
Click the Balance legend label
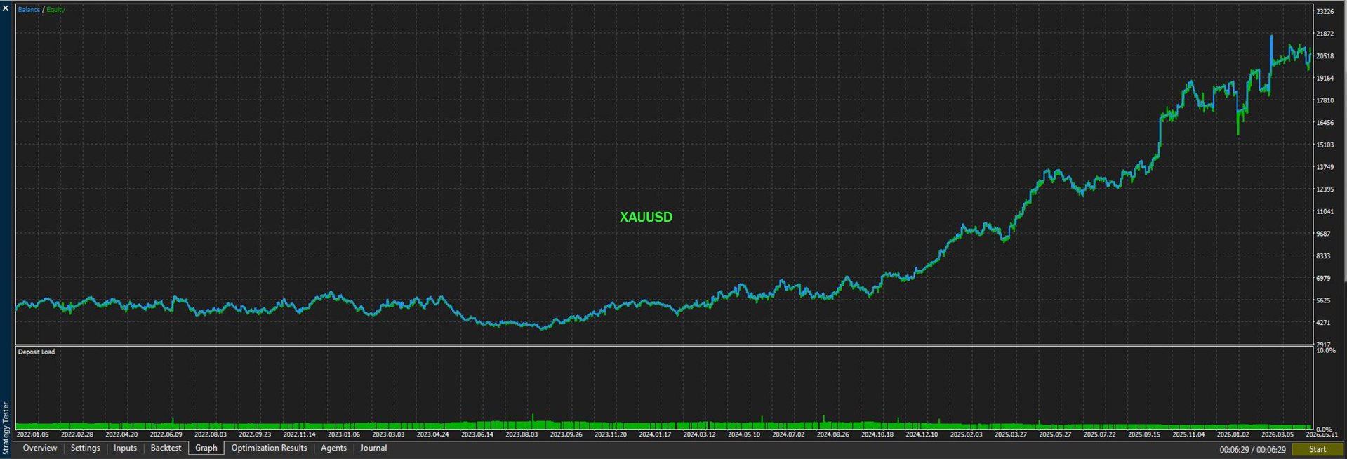click(29, 10)
